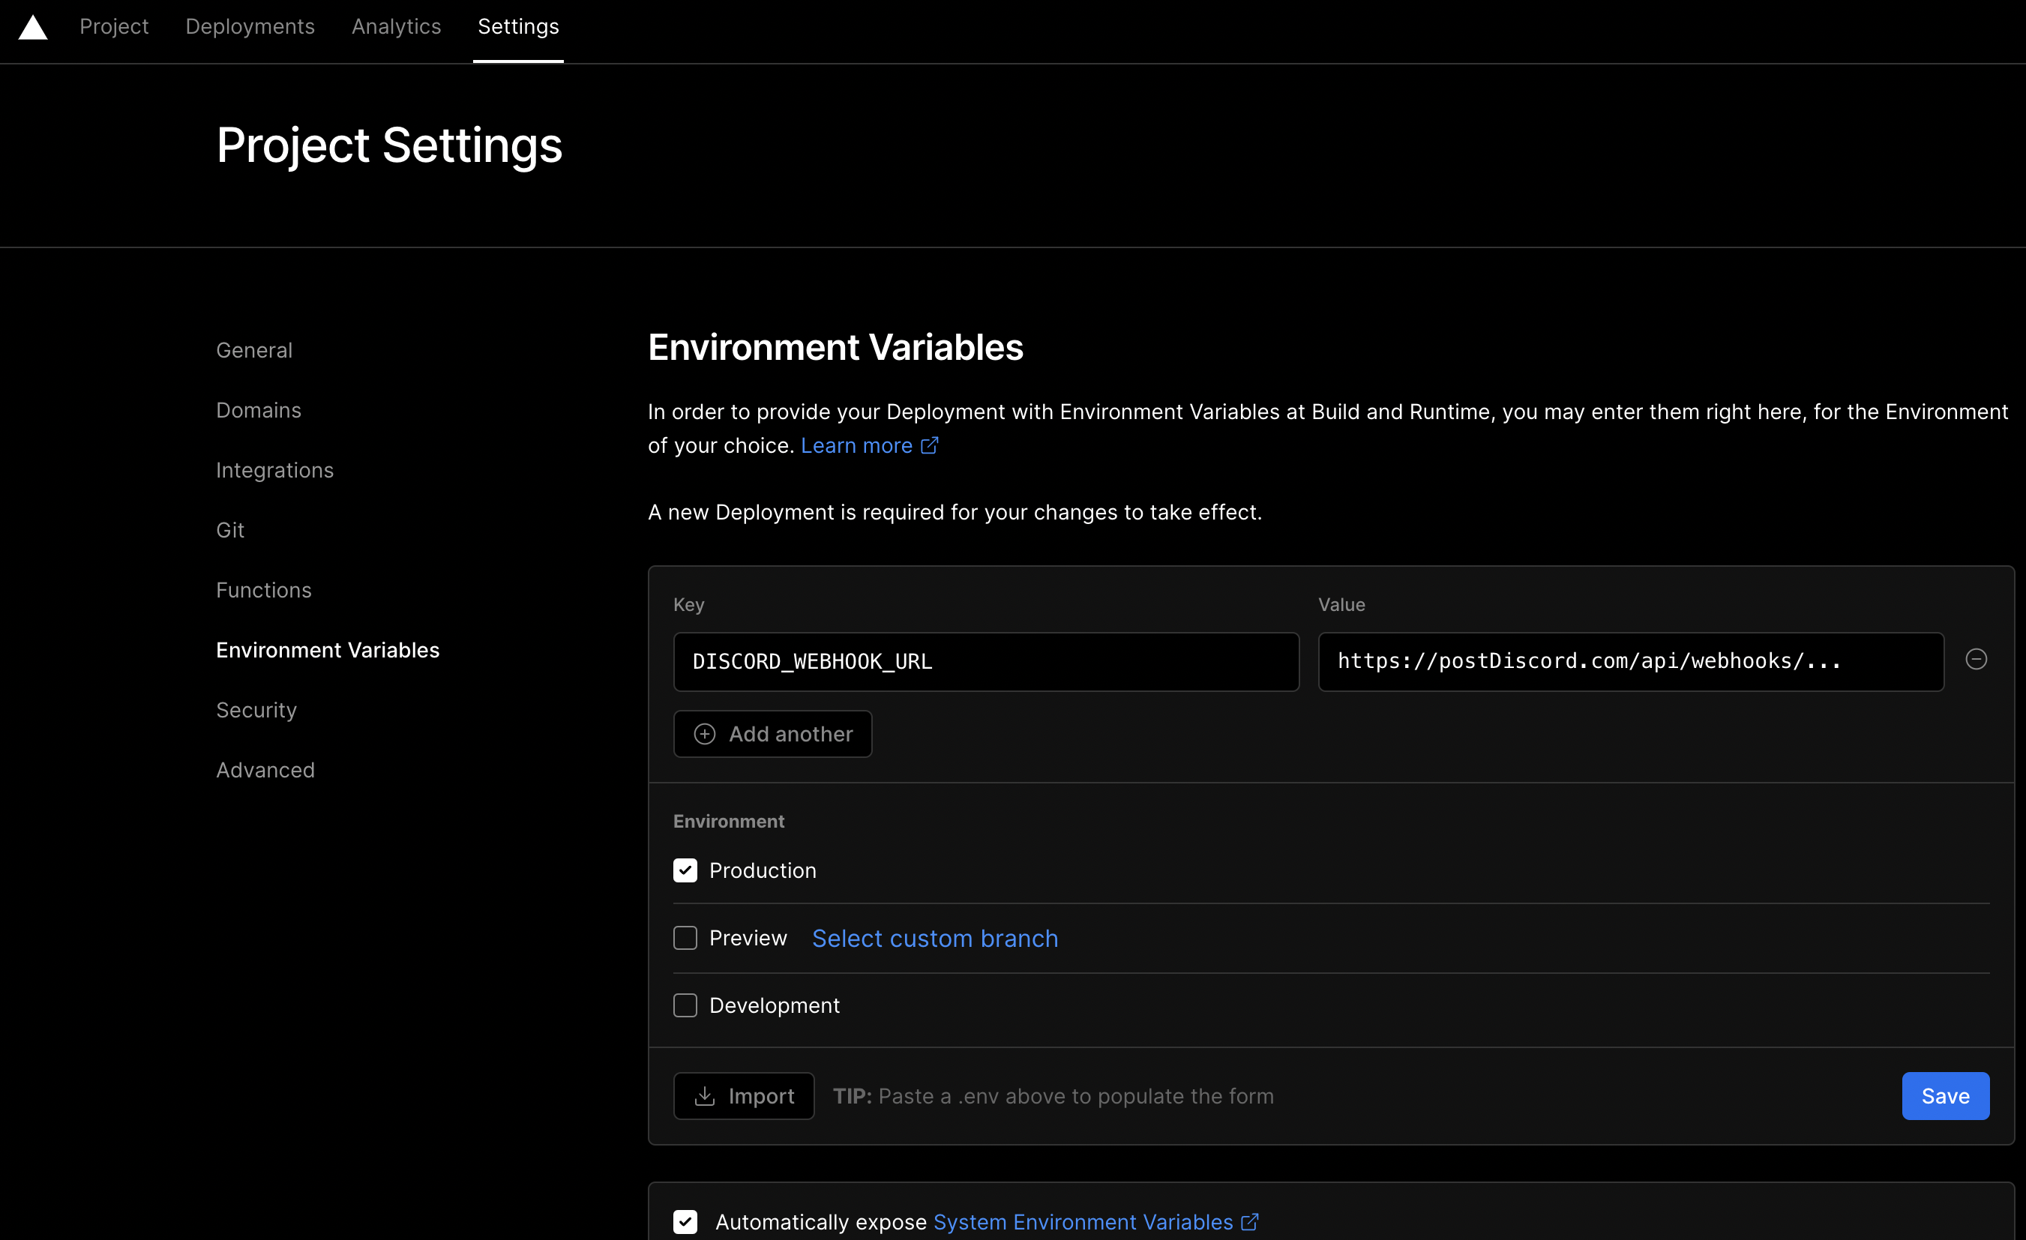
Task: Navigate to Security settings
Action: pos(256,711)
